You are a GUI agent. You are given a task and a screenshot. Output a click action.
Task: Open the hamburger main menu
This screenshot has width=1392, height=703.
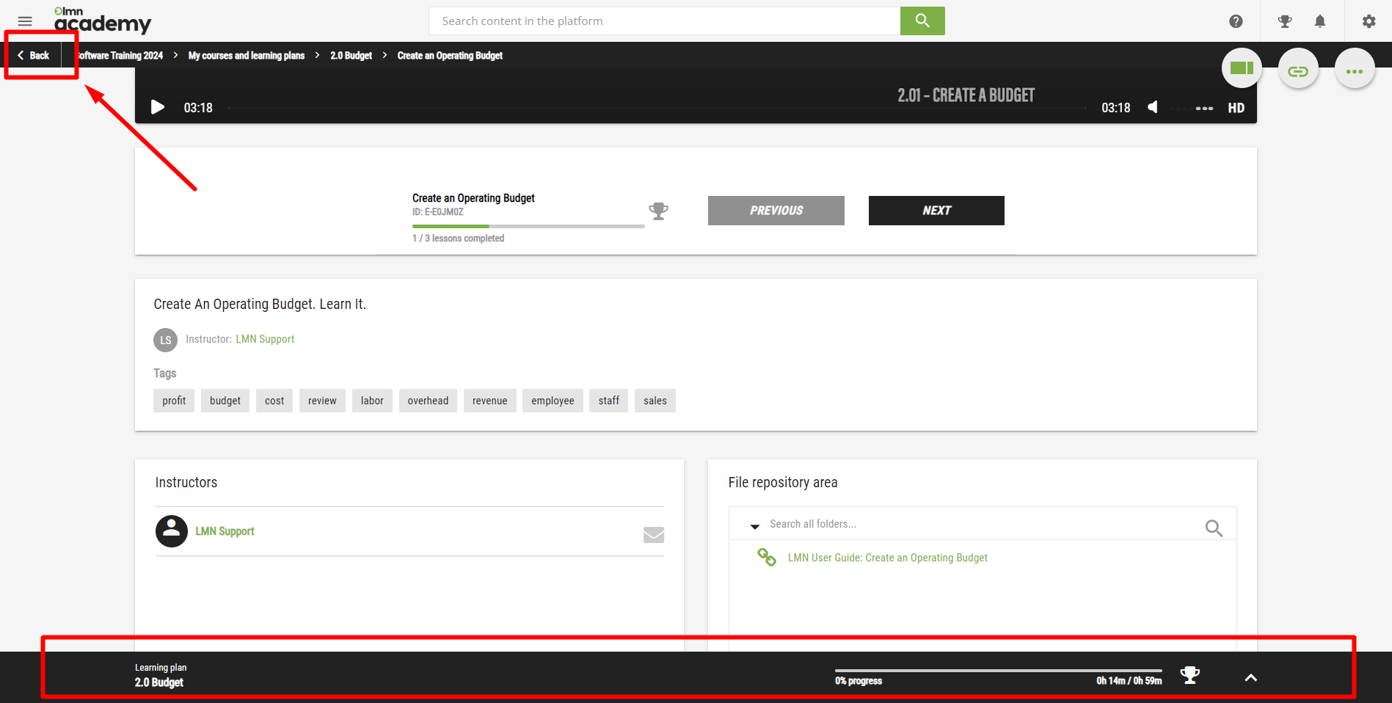click(25, 21)
